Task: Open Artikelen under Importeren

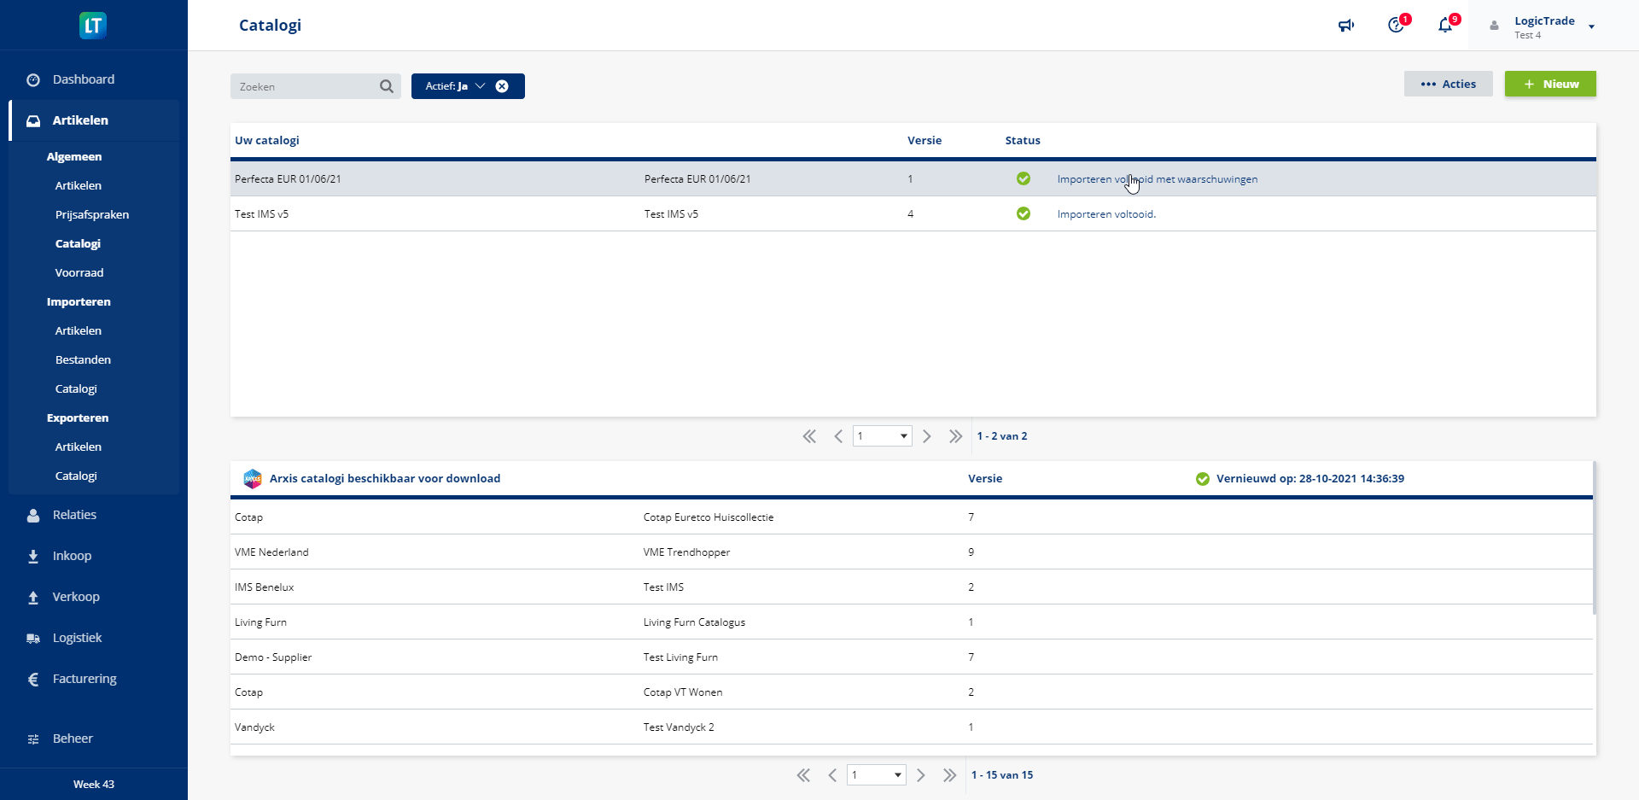Action: [x=79, y=330]
